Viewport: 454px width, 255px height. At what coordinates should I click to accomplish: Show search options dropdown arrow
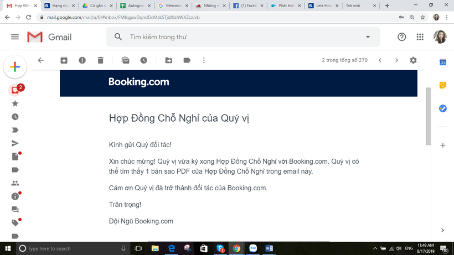[368, 37]
